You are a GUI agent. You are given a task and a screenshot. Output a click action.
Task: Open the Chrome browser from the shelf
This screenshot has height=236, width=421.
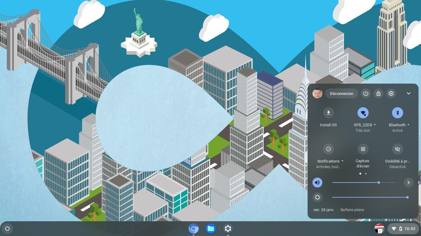pos(194,229)
